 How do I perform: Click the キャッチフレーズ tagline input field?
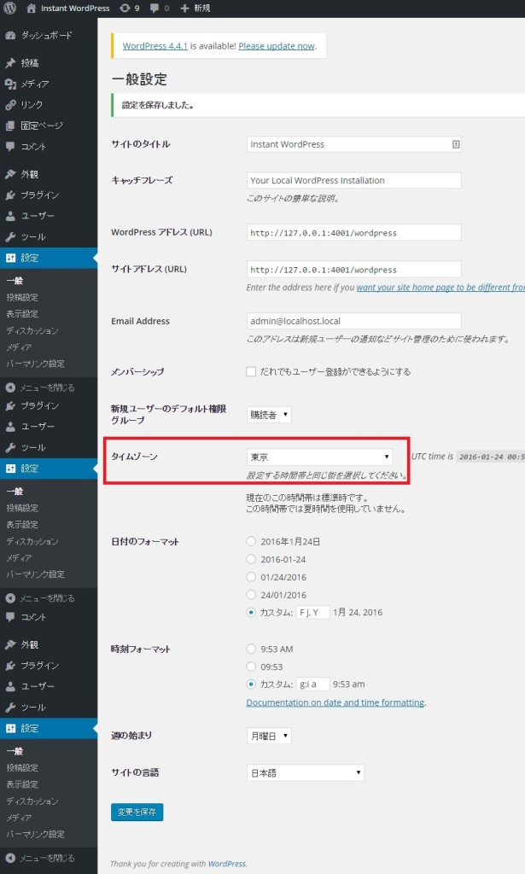click(354, 181)
